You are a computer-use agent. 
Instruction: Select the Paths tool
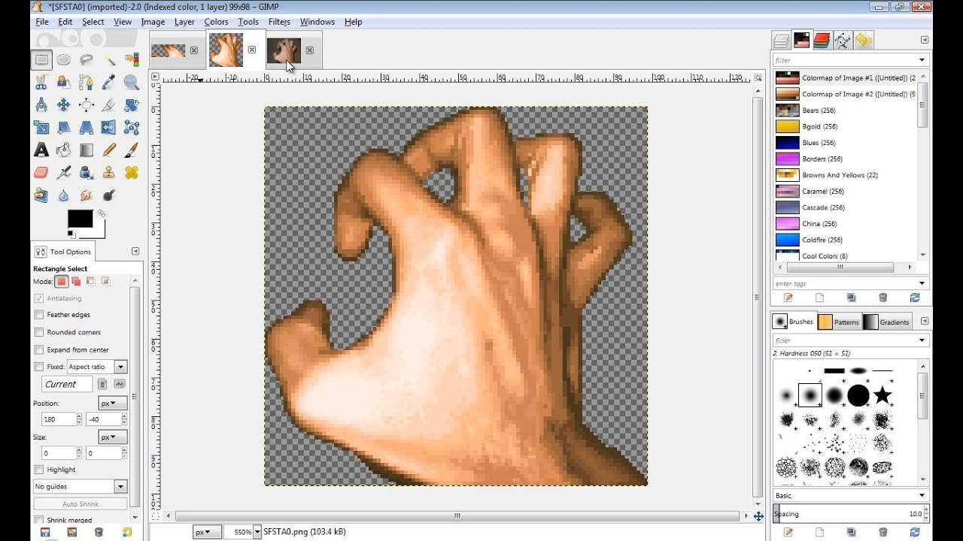click(x=87, y=83)
